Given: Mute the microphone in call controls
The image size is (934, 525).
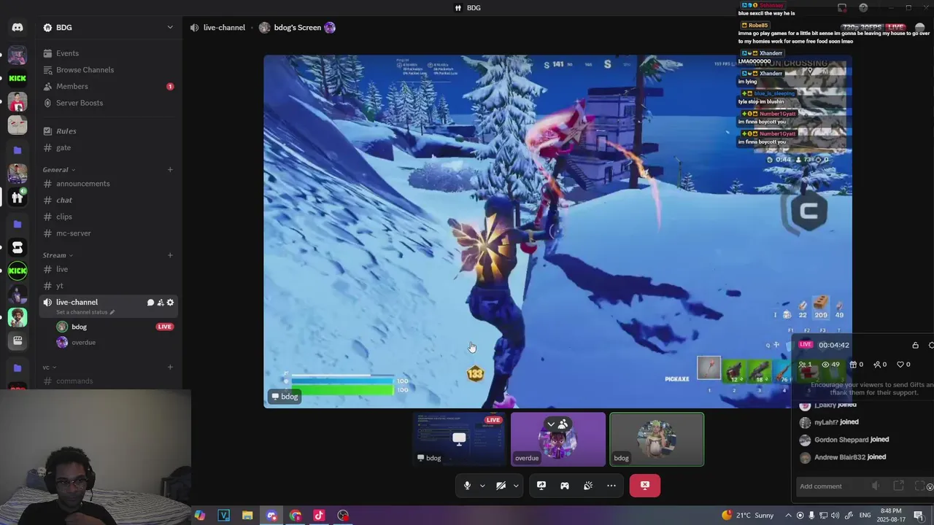Looking at the screenshot, I should click(x=468, y=486).
